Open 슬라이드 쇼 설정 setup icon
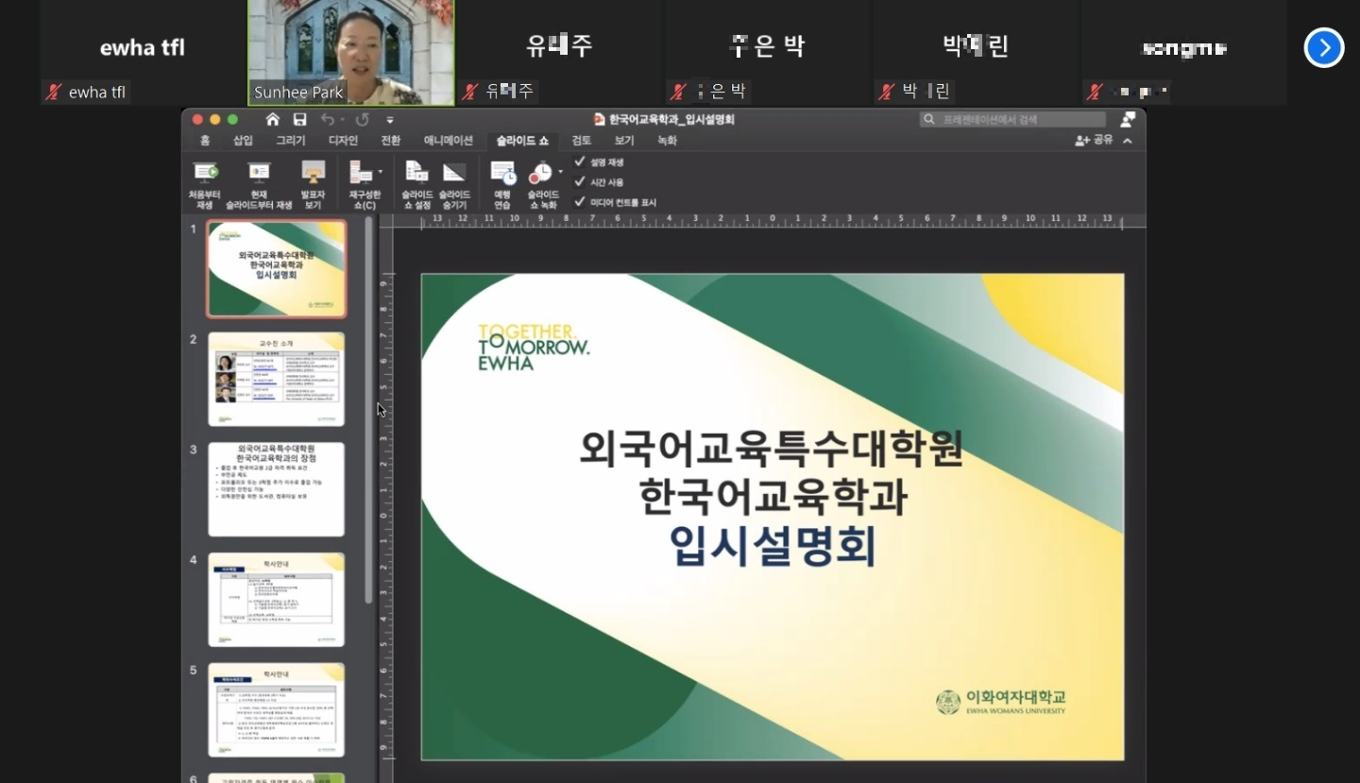Screen dimensions: 1360x783 (x=416, y=173)
